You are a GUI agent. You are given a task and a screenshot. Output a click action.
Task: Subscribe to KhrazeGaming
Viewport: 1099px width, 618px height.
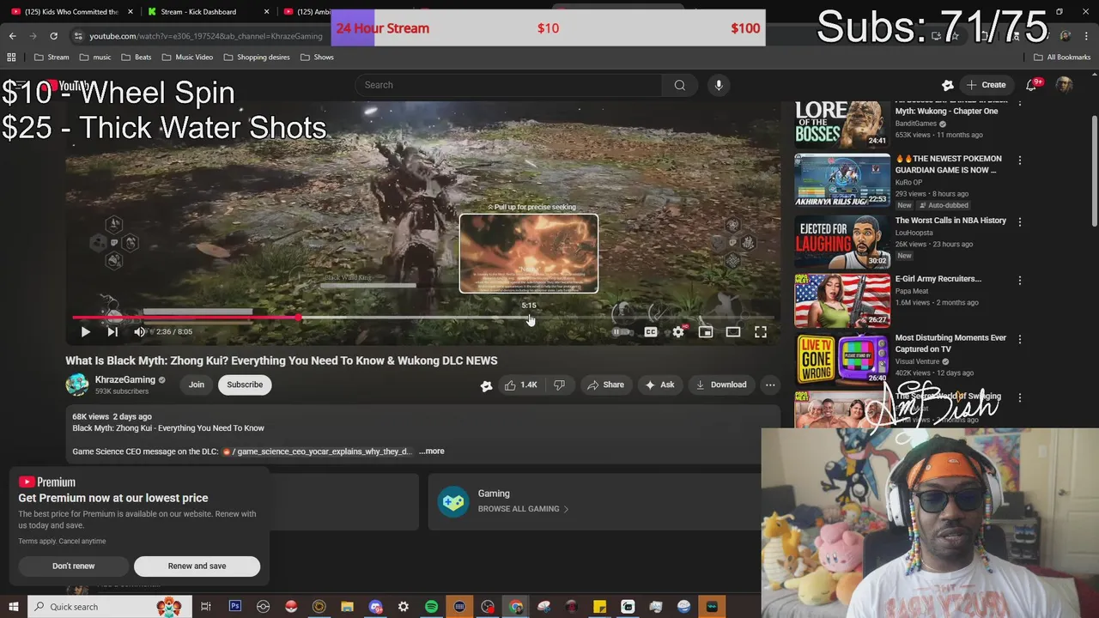[x=245, y=385]
